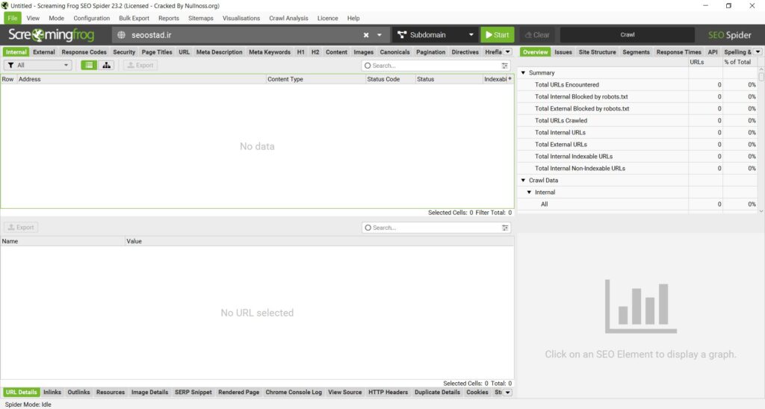This screenshot has height=409, width=765.
Task: Open search filter options in top grid
Action: 504,66
